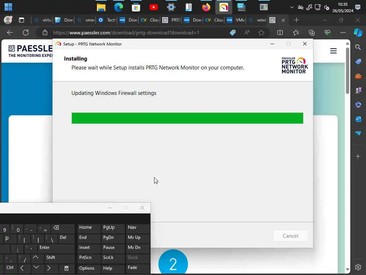
Task: Refresh the paessler.com page
Action: (x=26, y=33)
